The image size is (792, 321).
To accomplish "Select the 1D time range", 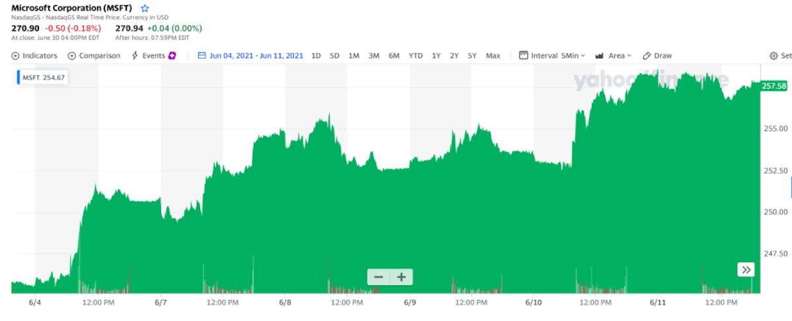I will (316, 55).
